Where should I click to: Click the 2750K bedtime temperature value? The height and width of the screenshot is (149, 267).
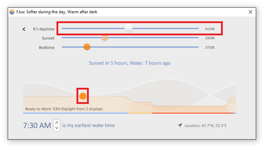pyautogui.click(x=210, y=47)
